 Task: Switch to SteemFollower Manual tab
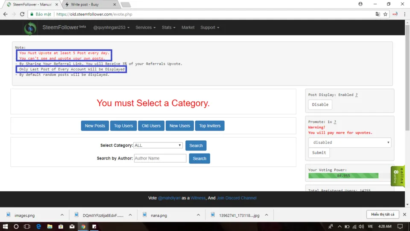pyautogui.click(x=31, y=4)
